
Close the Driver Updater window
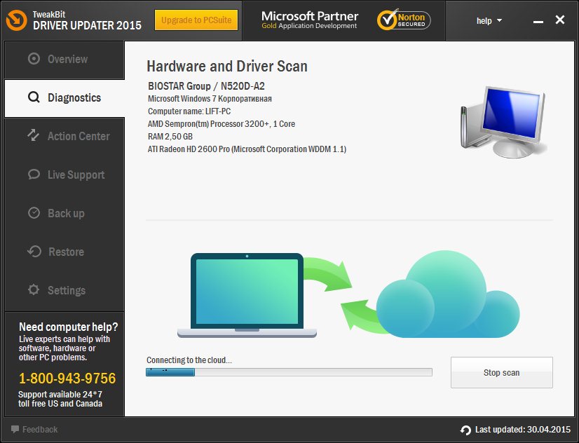coord(560,20)
